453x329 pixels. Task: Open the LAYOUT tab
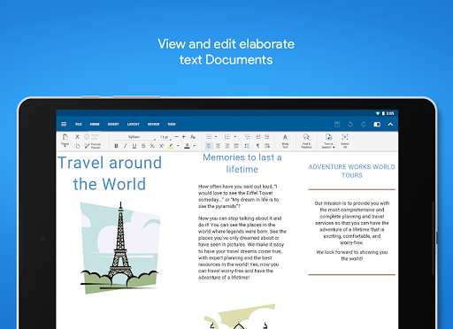pyautogui.click(x=134, y=124)
